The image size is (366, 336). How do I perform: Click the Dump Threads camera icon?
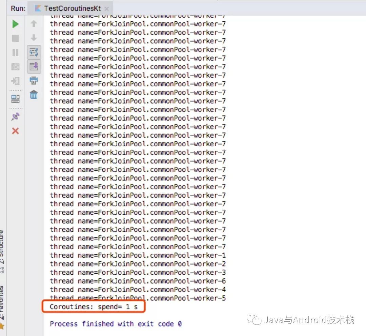point(15,67)
